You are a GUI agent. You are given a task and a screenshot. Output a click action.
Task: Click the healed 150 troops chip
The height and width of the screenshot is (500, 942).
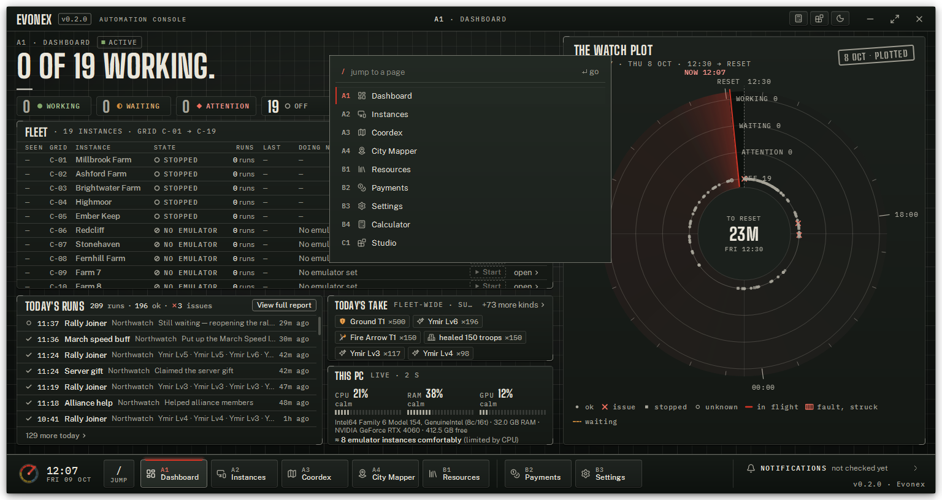475,338
